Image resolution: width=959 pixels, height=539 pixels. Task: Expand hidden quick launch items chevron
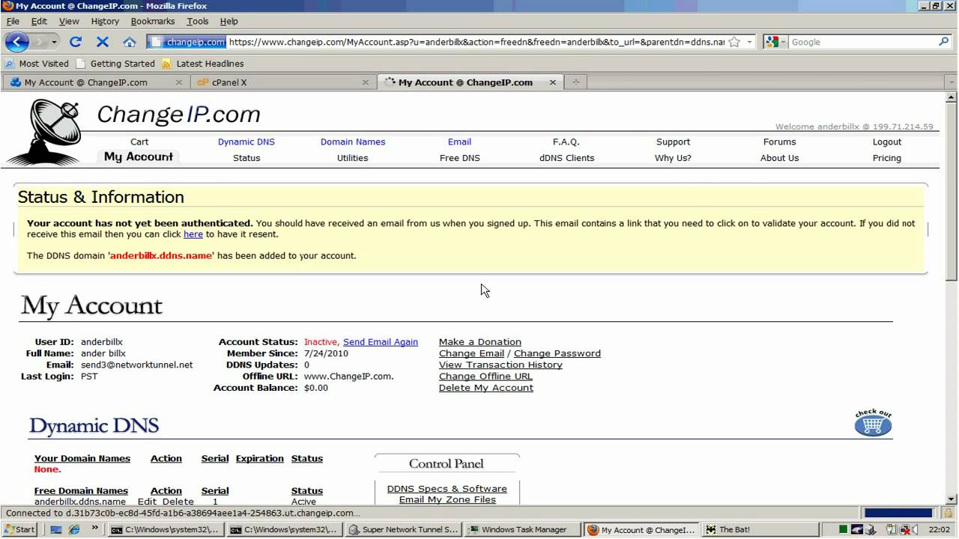tap(95, 527)
